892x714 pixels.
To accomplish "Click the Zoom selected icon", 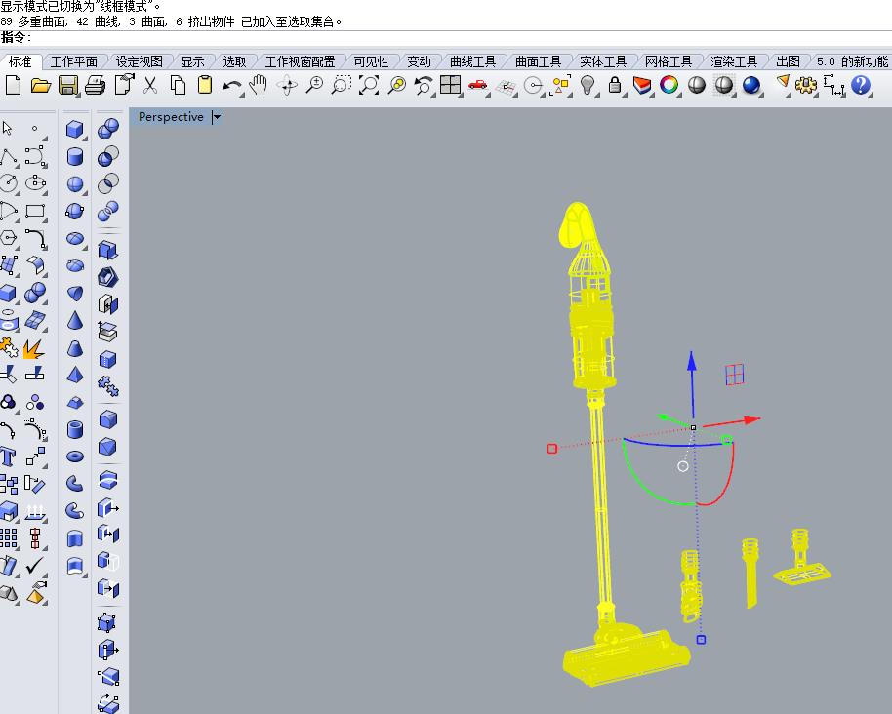I will pyautogui.click(x=396, y=85).
